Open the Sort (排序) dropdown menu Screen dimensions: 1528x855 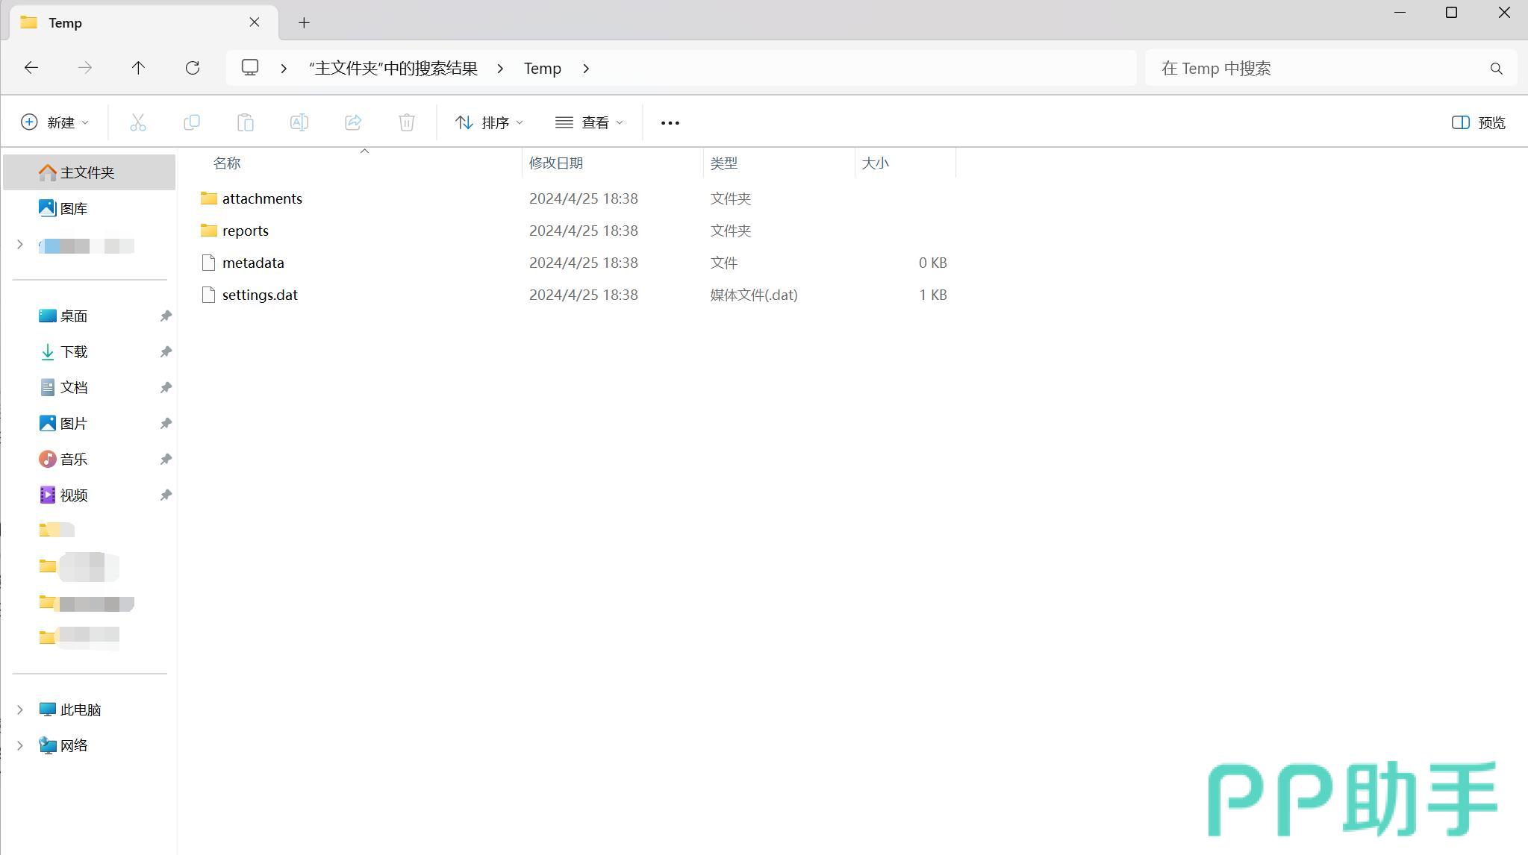point(489,122)
